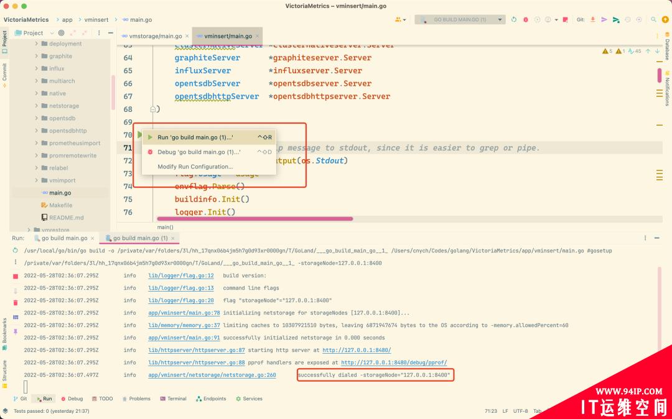Viewport: 672px width, 419px height.
Task: Choose Modify Run Configuration menu item
Action: [x=208, y=167]
